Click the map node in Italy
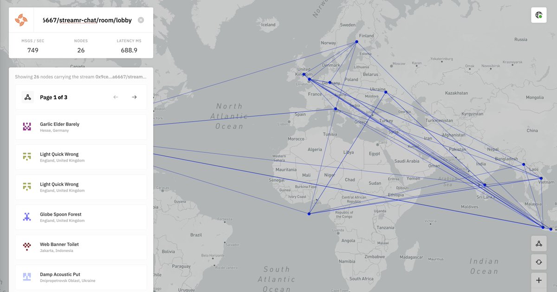Image resolution: width=557 pixels, height=292 pixels. click(x=335, y=109)
